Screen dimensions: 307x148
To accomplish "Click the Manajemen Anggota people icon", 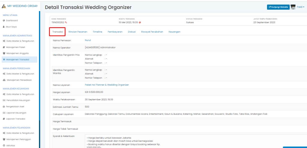I will click(4, 53).
